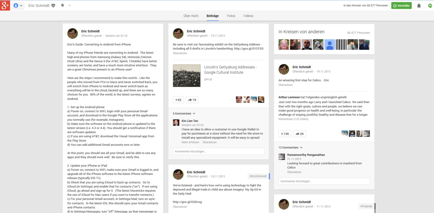Switch to the Über mich tab

(191, 16)
